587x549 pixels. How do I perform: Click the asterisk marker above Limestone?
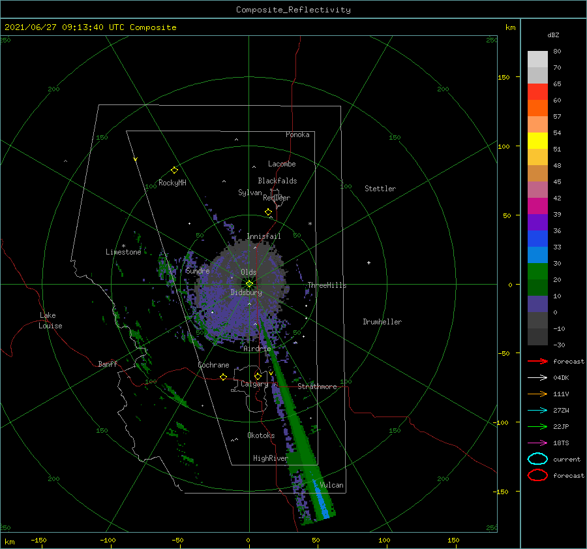[x=123, y=246]
